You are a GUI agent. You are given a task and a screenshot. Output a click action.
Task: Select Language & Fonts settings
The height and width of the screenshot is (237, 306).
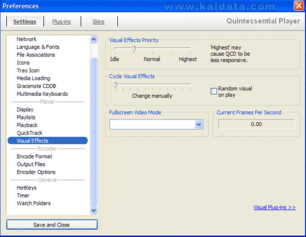click(38, 47)
